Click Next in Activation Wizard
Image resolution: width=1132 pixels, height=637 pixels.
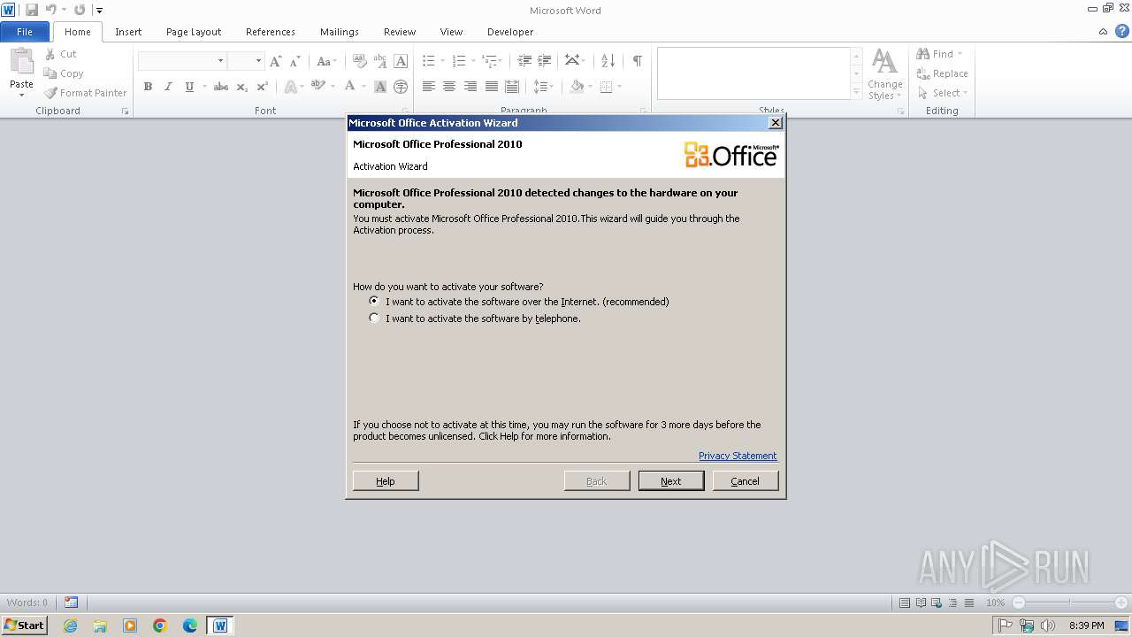point(671,480)
